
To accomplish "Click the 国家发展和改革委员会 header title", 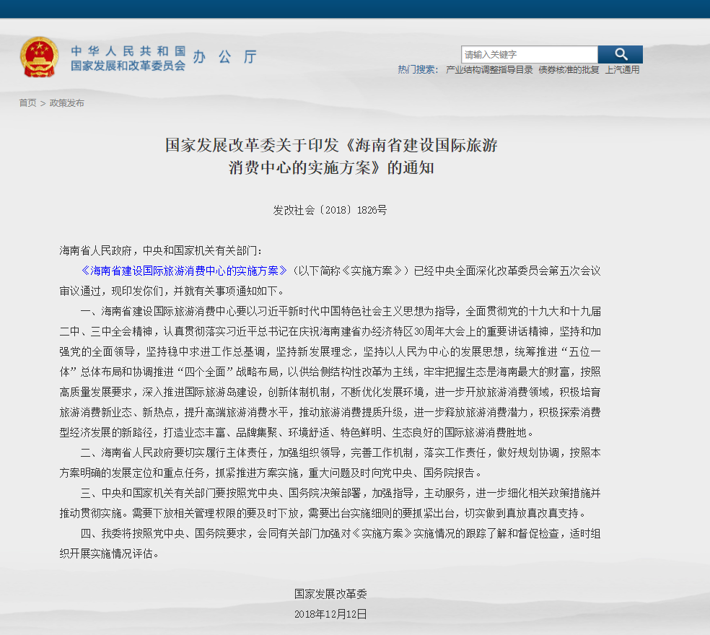I will [128, 66].
